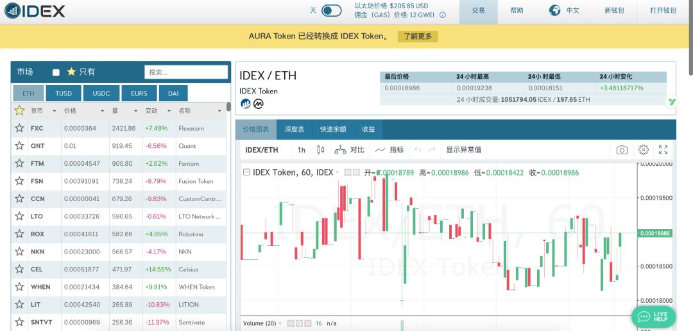The height and width of the screenshot is (331, 693).
Task: Click the chart undo arrow
Action: tap(418, 150)
